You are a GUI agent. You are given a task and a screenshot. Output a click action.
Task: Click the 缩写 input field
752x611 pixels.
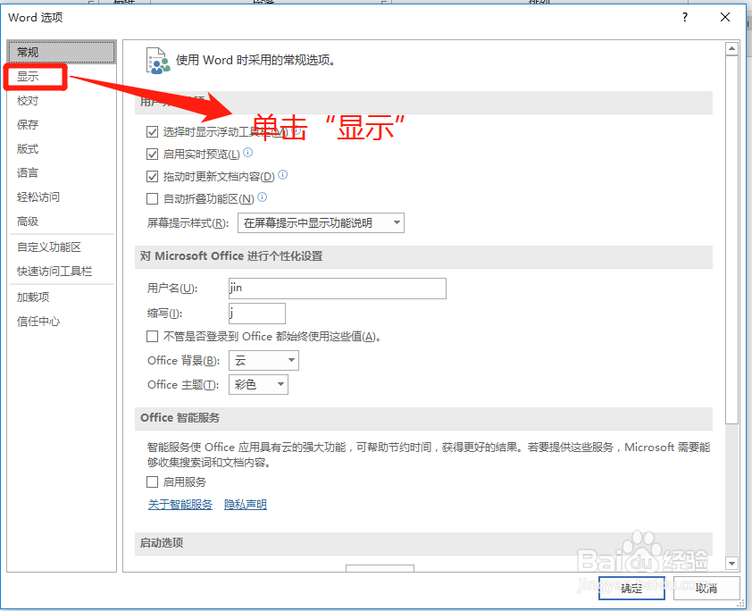click(x=257, y=314)
